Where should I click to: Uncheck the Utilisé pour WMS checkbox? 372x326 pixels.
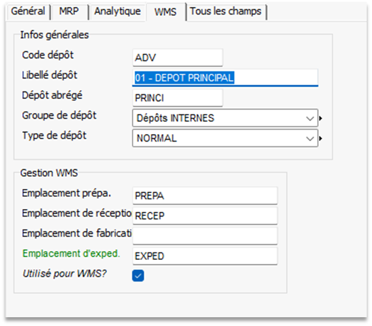pyautogui.click(x=138, y=276)
